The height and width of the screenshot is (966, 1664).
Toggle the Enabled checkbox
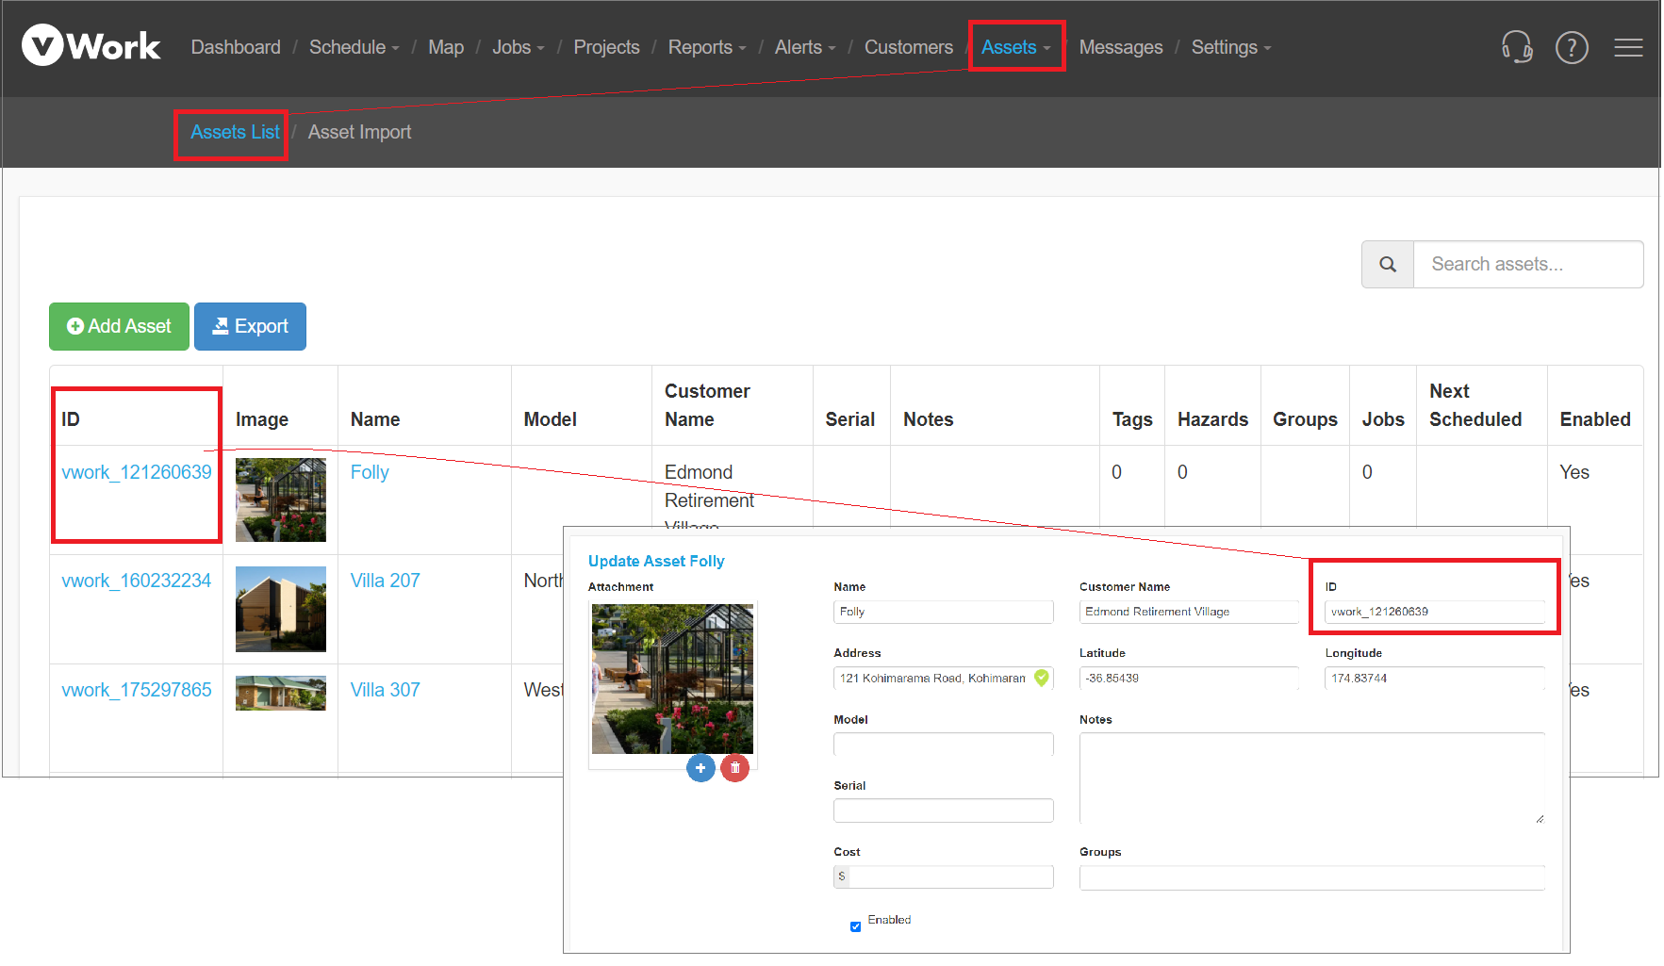[855, 926]
